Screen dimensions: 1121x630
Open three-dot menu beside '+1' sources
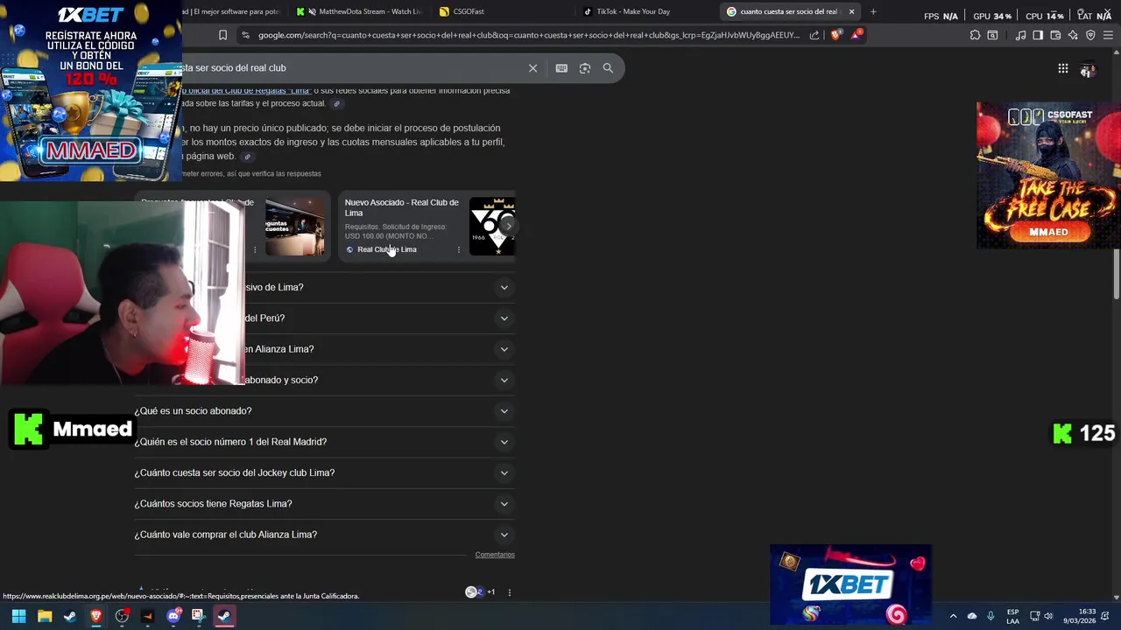[509, 592]
